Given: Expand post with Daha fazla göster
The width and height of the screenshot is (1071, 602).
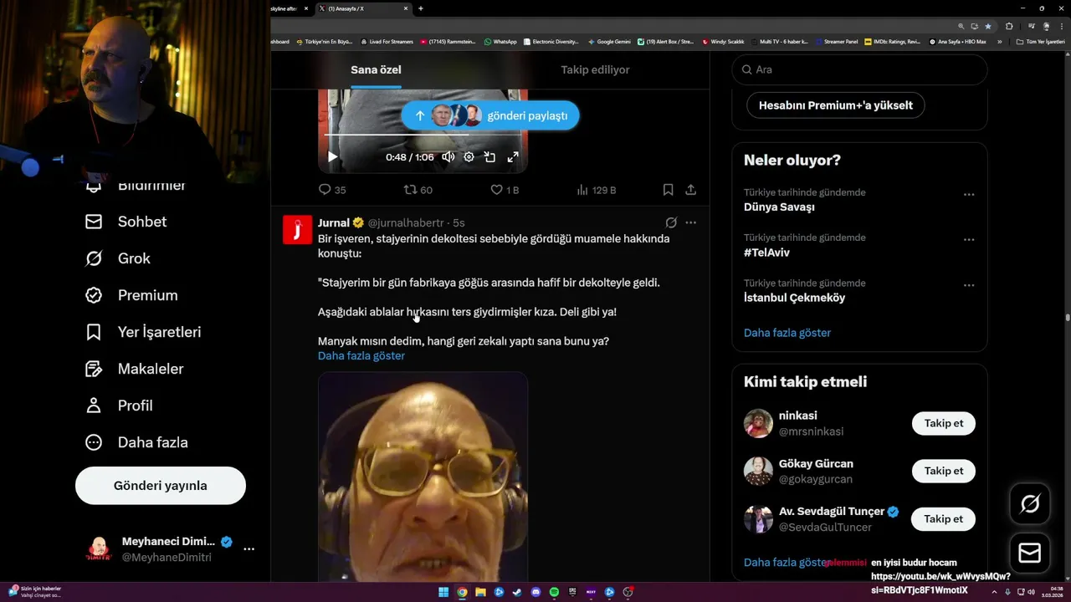Looking at the screenshot, I should pyautogui.click(x=361, y=356).
